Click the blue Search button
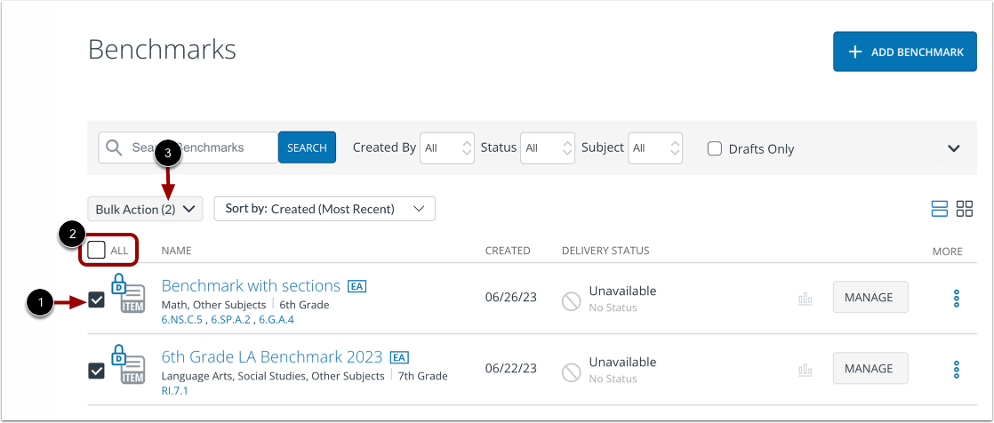The height and width of the screenshot is (423, 994). [x=307, y=148]
